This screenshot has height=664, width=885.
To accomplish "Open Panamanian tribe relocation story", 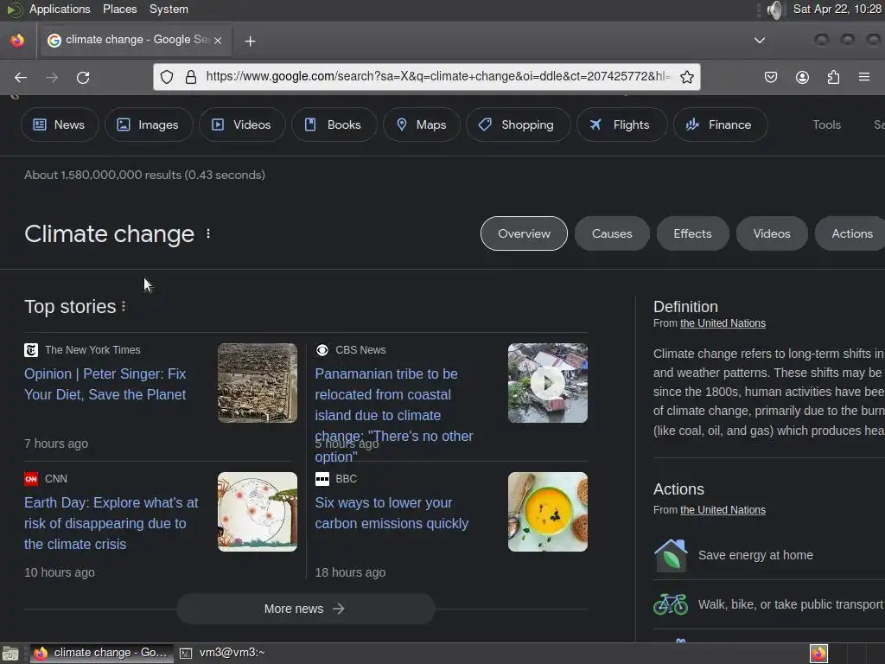I will click(x=394, y=415).
